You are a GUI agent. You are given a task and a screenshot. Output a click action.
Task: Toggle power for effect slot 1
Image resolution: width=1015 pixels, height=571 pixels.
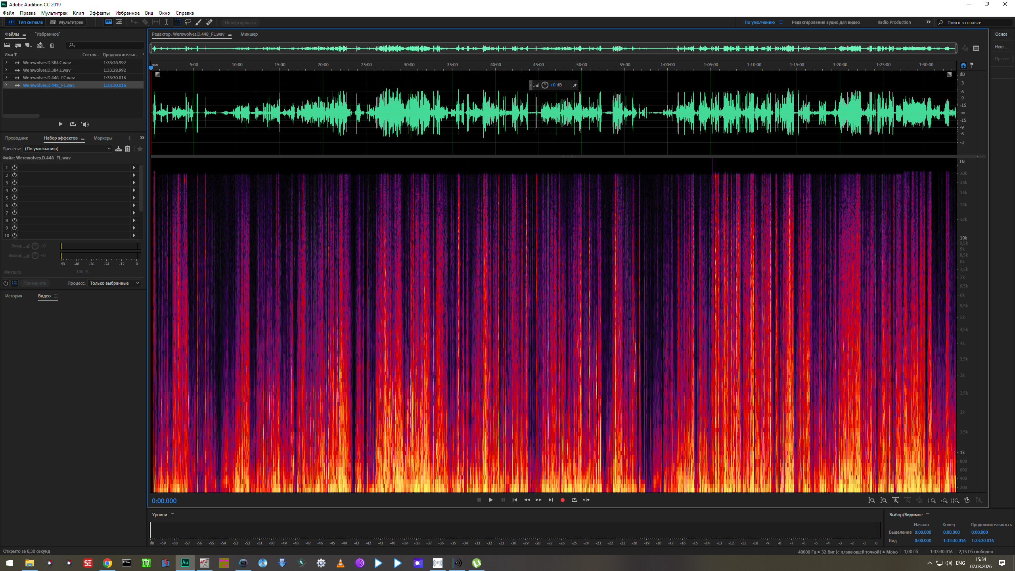14,168
